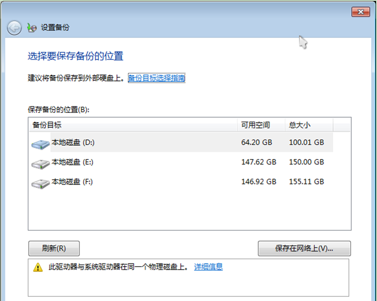Close the backup setup dialog

(x=361, y=12)
